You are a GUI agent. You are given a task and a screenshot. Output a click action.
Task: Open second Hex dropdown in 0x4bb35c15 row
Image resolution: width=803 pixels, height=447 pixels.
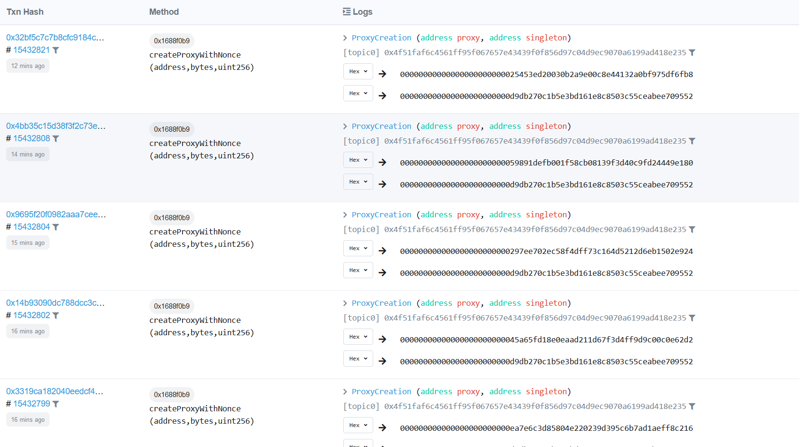tap(358, 182)
